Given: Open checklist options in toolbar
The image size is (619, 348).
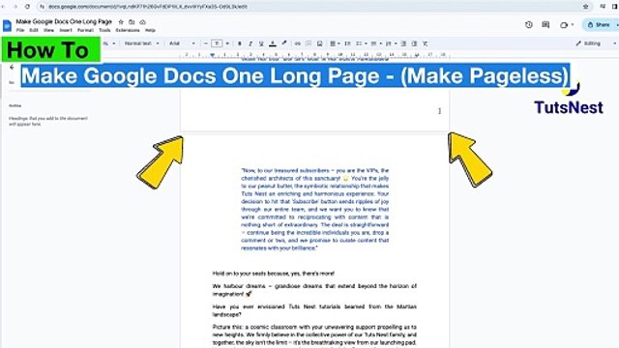Looking at the screenshot, I should click(361, 43).
